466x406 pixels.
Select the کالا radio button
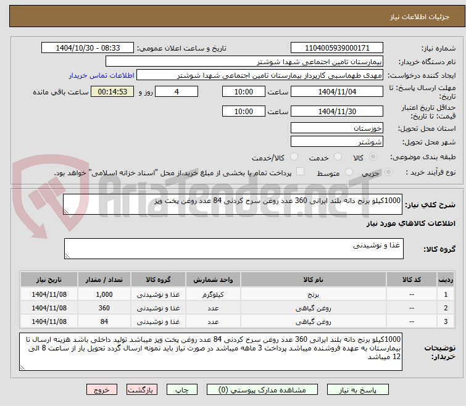373,156
